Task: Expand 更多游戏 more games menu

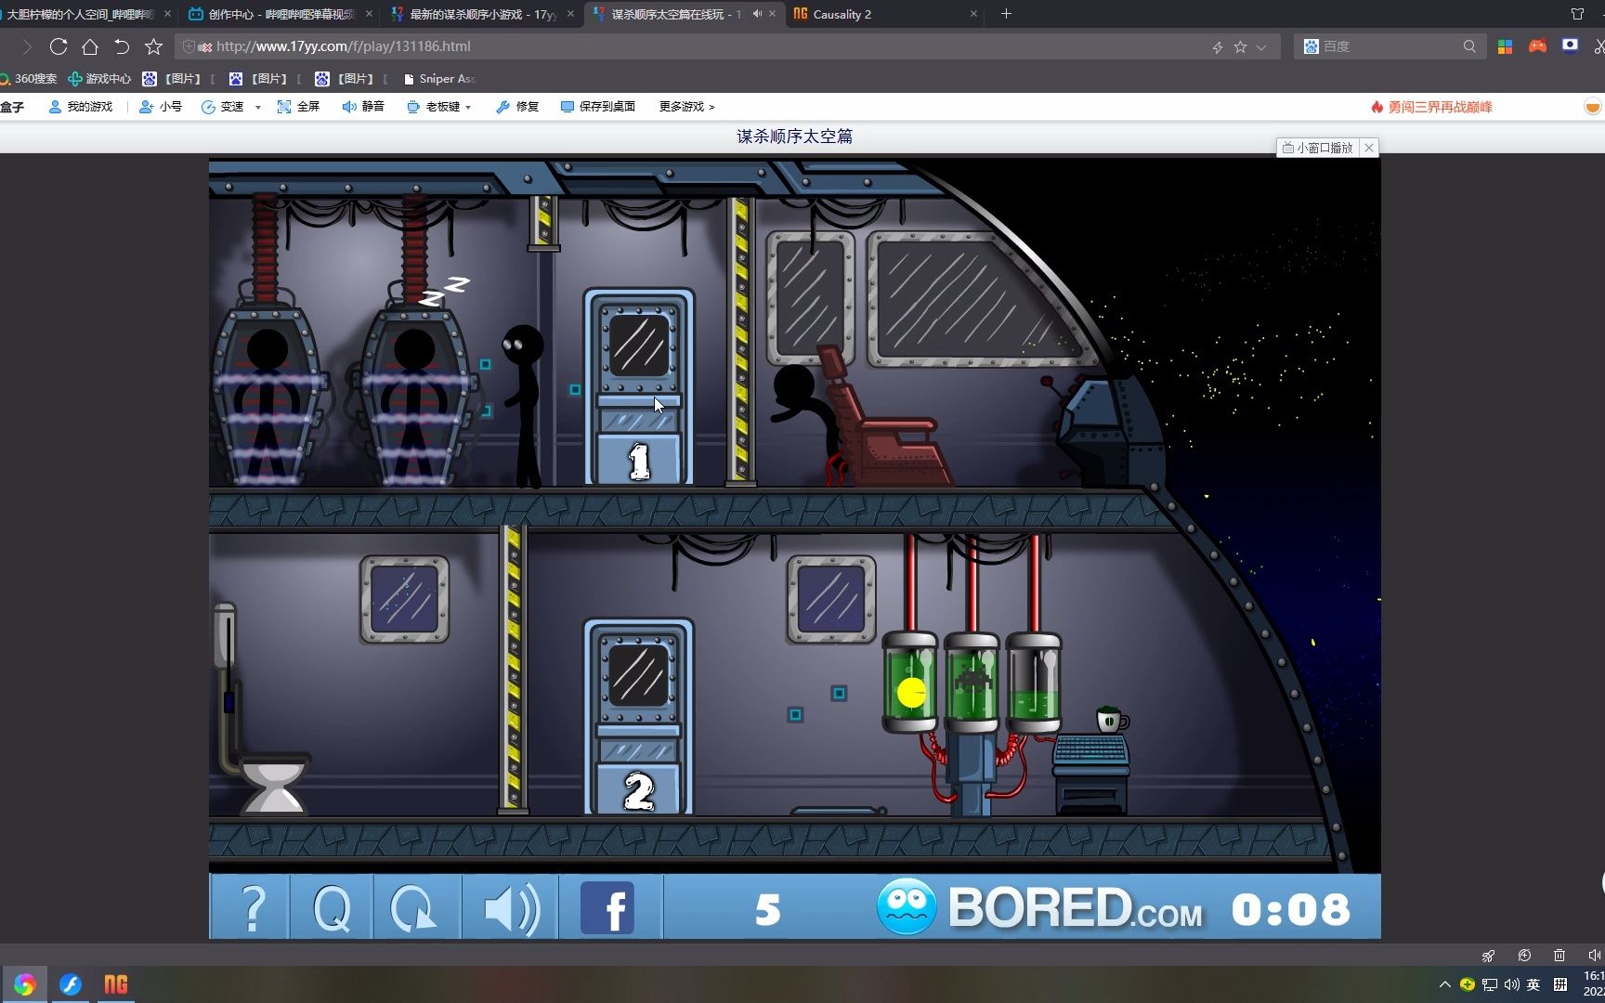Action: pos(687,107)
